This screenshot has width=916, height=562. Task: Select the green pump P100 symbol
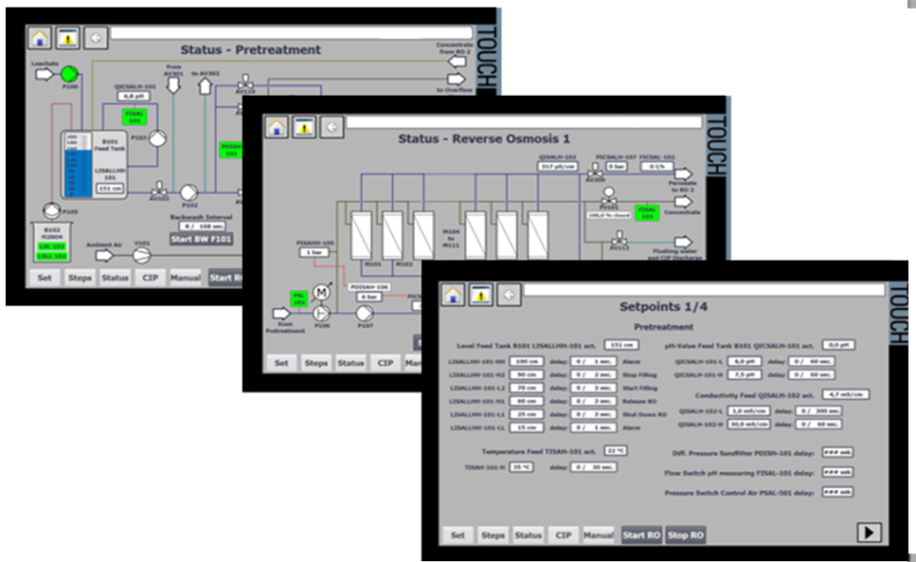[x=69, y=73]
